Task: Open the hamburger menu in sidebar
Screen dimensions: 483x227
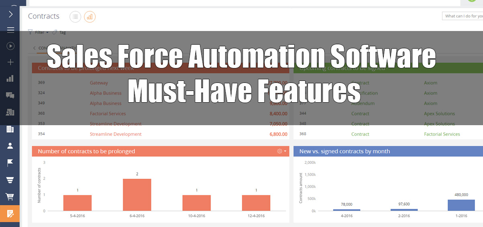Action: click(10, 30)
